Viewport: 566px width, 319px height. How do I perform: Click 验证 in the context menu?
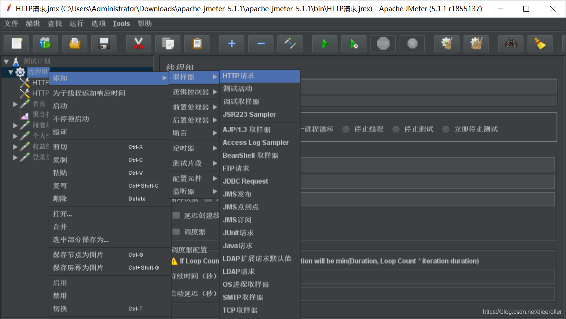(109, 132)
